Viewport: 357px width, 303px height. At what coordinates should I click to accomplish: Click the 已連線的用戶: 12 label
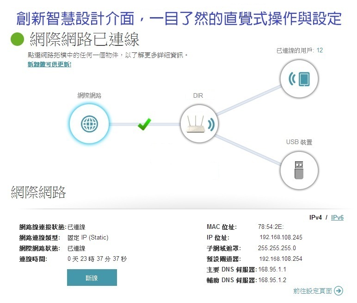pyautogui.click(x=299, y=50)
